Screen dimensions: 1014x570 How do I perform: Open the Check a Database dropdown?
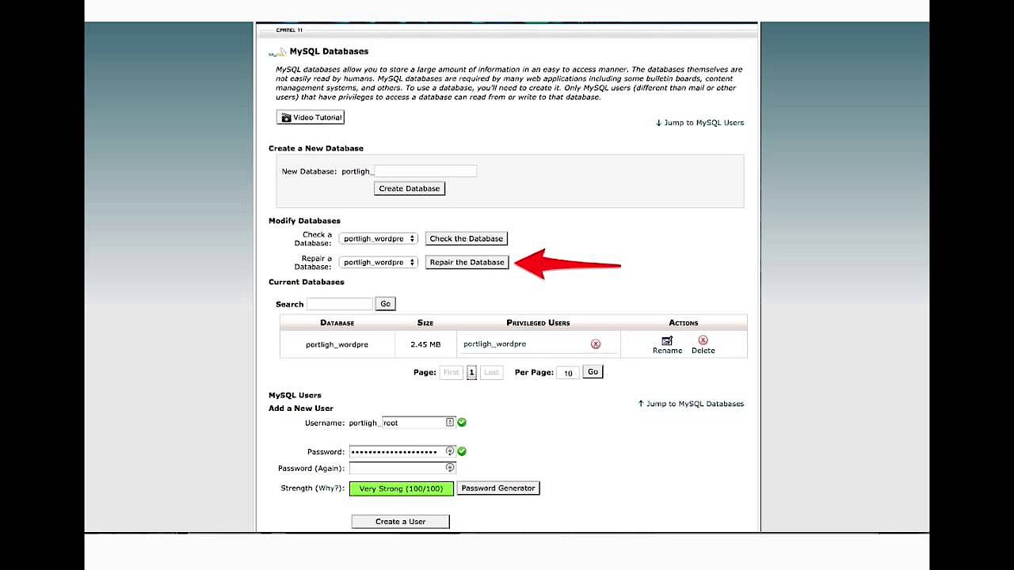pos(379,238)
